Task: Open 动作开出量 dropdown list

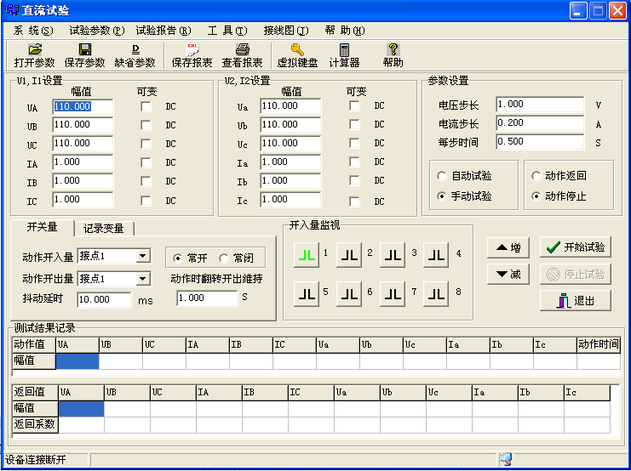Action: [x=143, y=279]
